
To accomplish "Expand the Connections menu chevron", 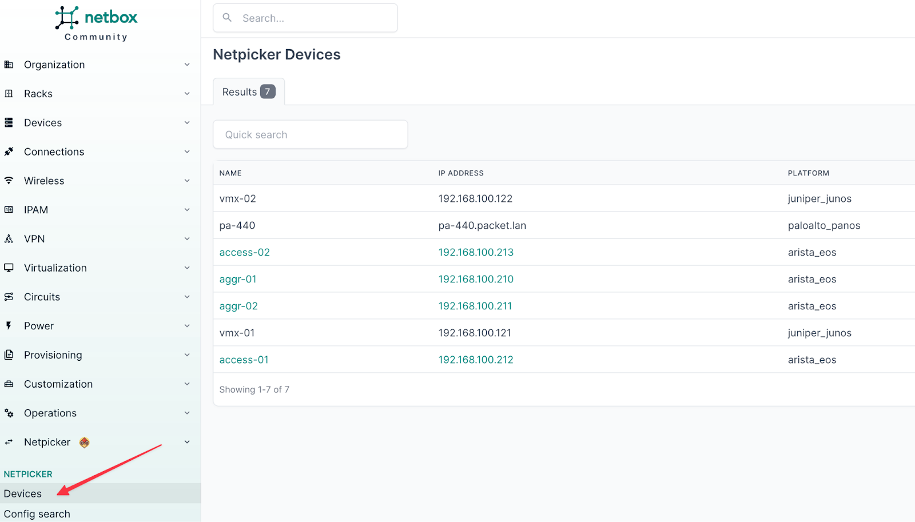I will (x=187, y=152).
